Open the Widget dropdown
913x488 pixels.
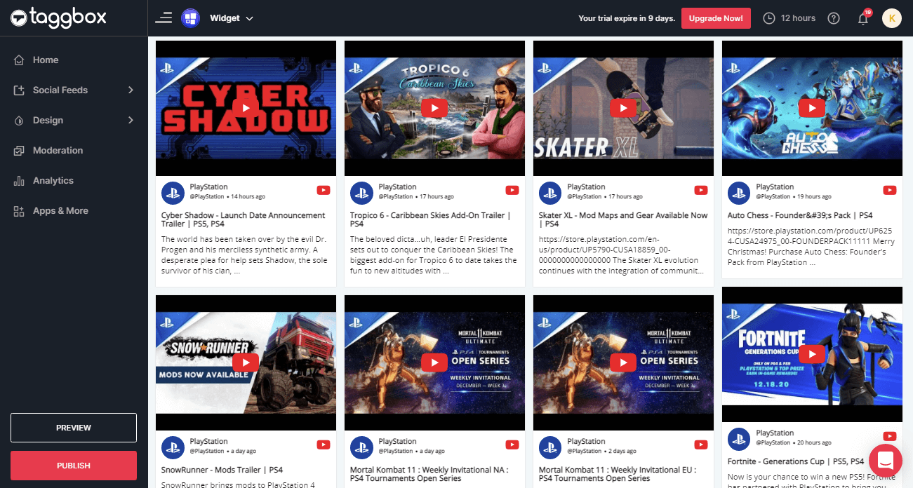tap(231, 18)
